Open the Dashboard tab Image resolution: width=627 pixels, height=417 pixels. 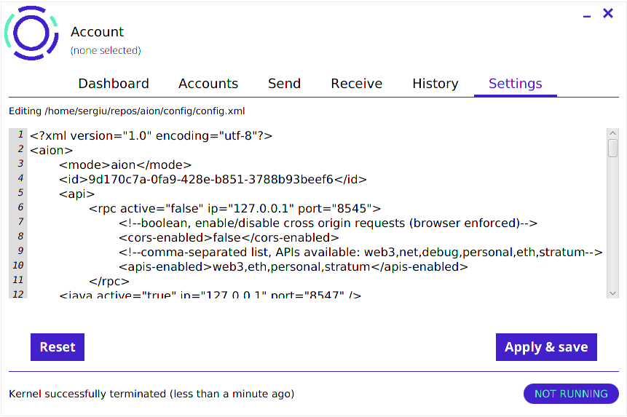(x=114, y=84)
